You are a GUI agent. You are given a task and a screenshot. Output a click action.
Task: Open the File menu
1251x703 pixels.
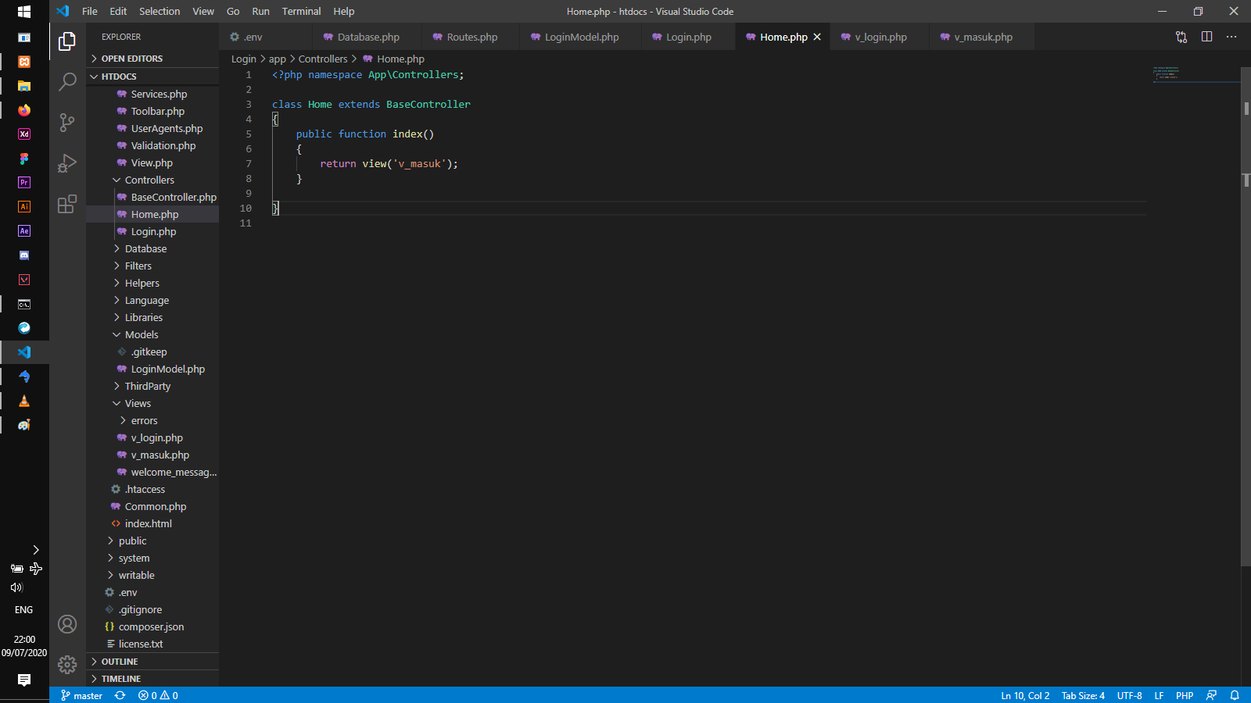tap(90, 11)
